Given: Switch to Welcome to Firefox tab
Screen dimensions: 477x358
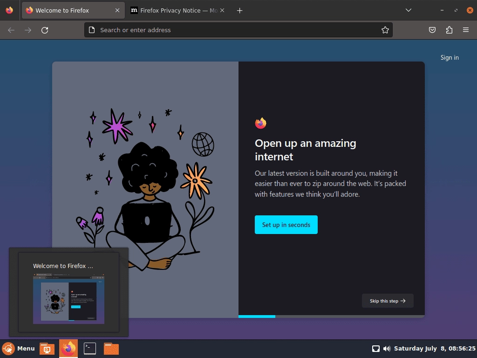Looking at the screenshot, I should 73,10.
